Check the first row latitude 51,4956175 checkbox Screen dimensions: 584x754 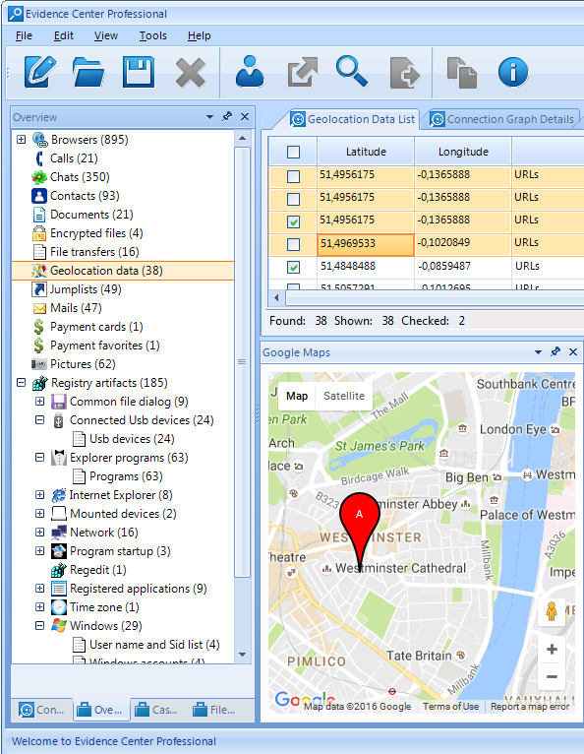(293, 176)
